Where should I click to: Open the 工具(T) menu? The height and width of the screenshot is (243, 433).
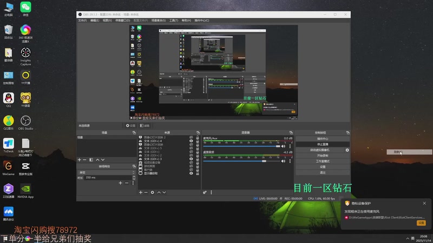pyautogui.click(x=174, y=21)
